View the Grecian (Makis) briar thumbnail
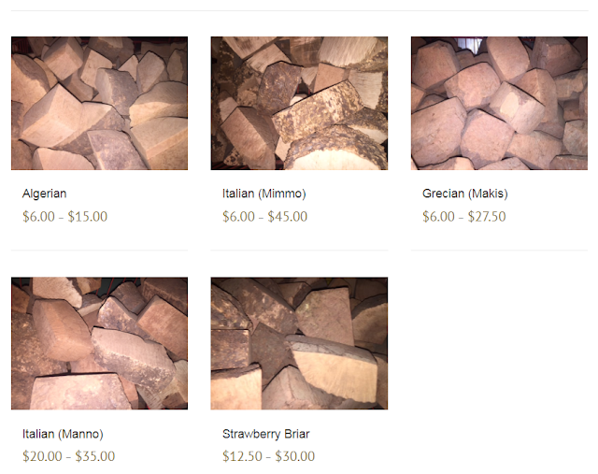Screen dimensions: 598x474 click(499, 103)
